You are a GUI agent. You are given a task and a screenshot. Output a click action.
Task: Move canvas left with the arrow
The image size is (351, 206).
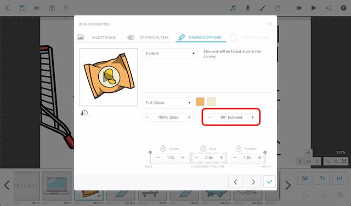point(300,161)
